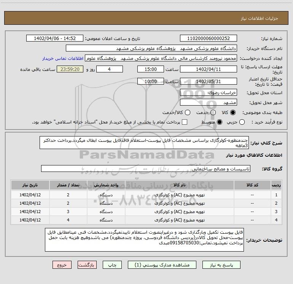Select row 2 product name cell
The image size is (293, 284).
tap(180, 203)
